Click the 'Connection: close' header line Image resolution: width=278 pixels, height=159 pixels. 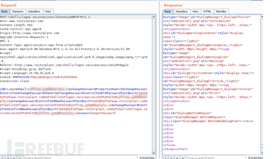coord(15,81)
